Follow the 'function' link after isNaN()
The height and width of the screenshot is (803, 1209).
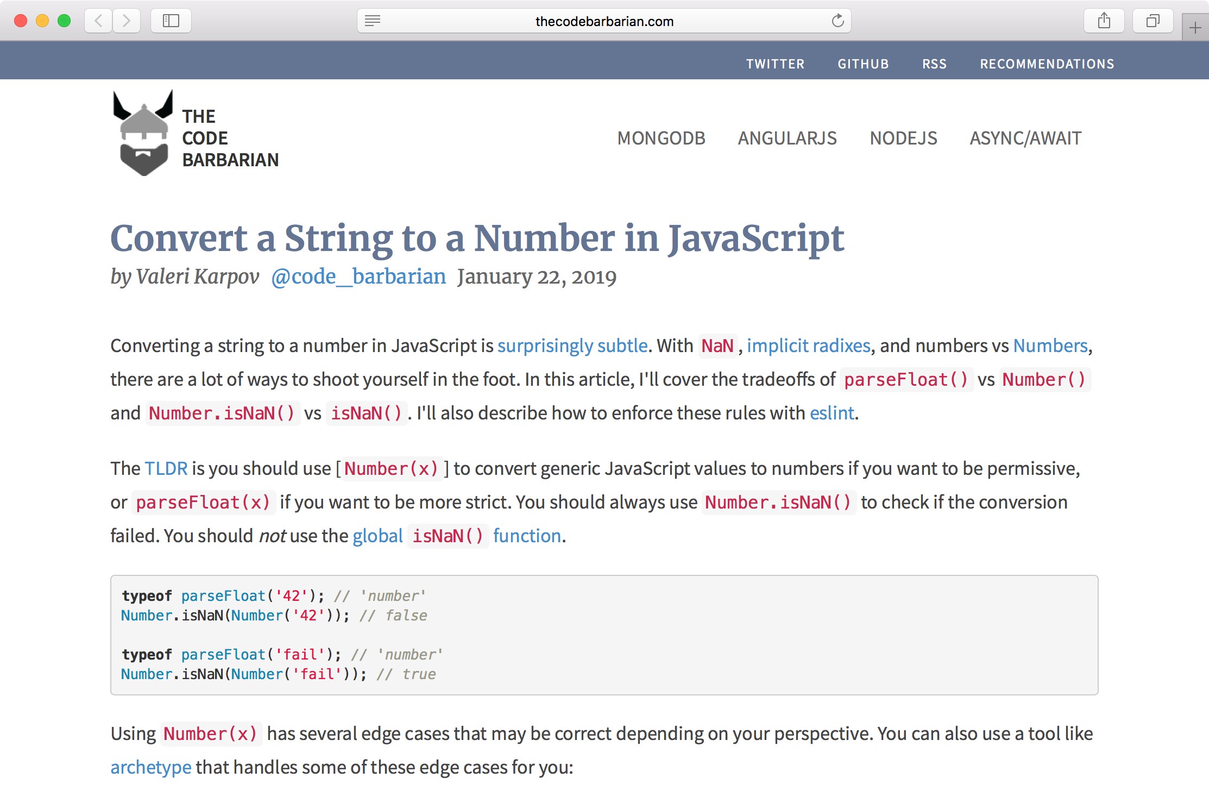point(527,536)
